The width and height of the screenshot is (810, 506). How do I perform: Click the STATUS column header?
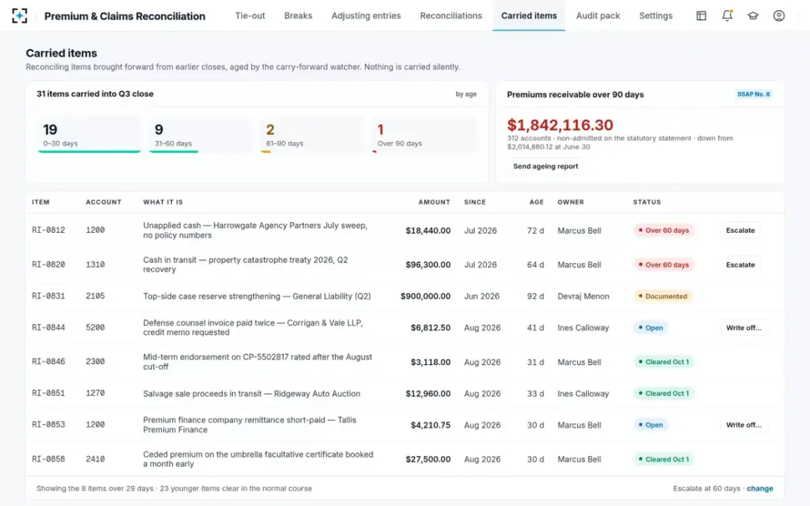647,202
